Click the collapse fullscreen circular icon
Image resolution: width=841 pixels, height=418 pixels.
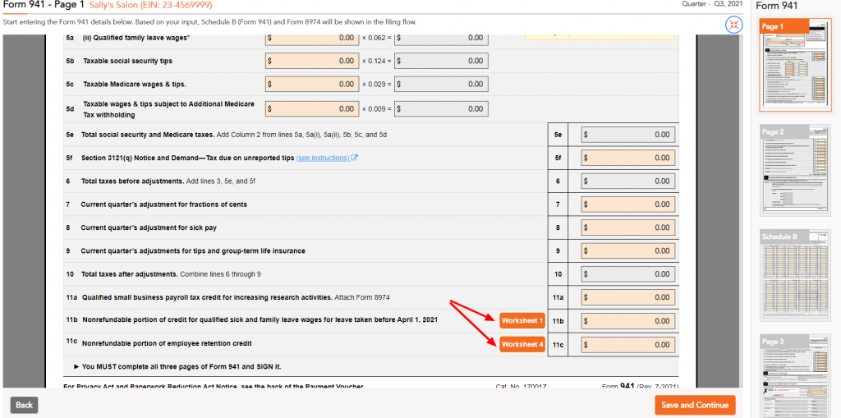(x=733, y=25)
